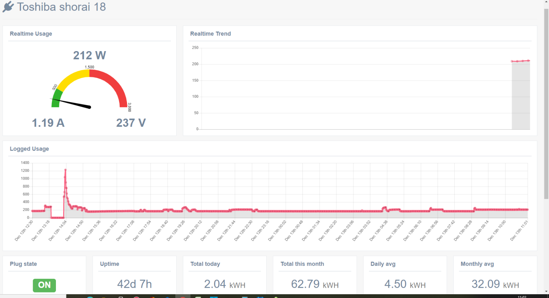This screenshot has width=549, height=298.
Task: Click the Plug state card heading
Action: 23,264
